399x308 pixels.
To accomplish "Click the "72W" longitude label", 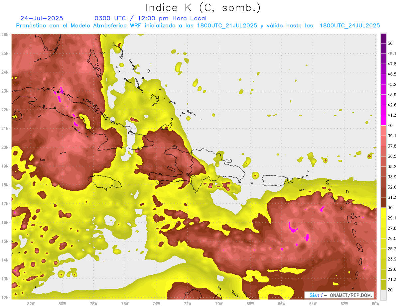I will click(188, 304).
